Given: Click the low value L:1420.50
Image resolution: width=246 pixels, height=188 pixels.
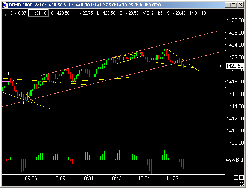Looking at the screenshot, I should [x=106, y=13].
